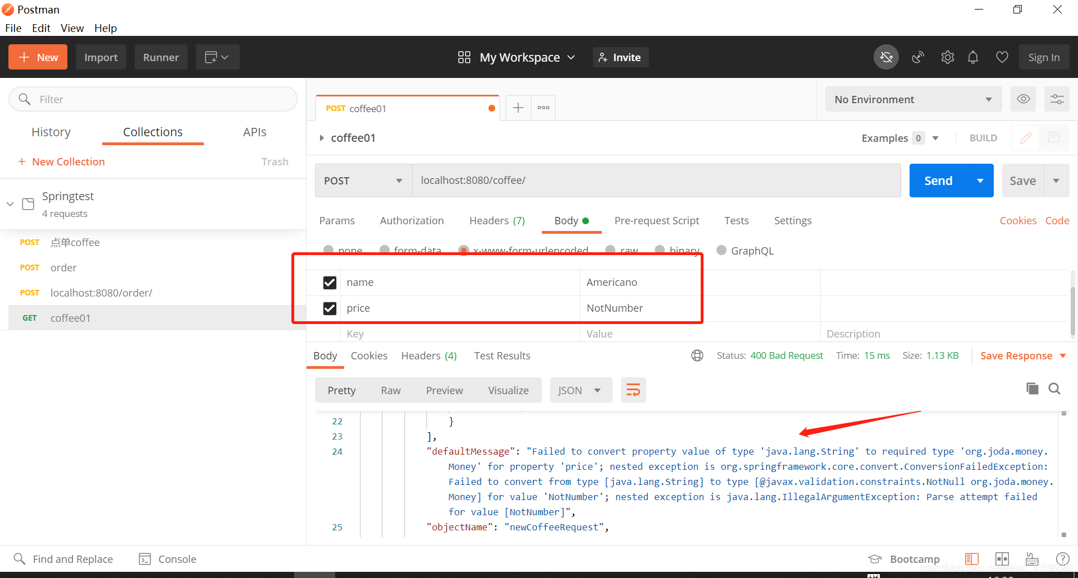Screen dimensions: 1078x578
Task: Open the POST method dropdown
Action: pos(363,181)
